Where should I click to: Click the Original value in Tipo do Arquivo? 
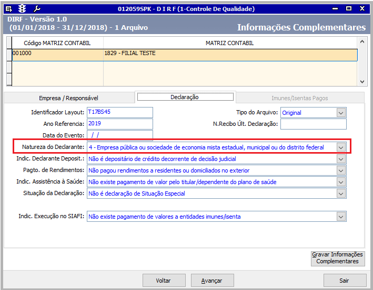click(291, 113)
